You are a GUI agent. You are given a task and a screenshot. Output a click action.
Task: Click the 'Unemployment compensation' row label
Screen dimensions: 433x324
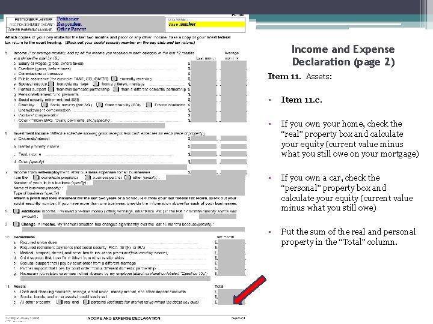(44, 110)
